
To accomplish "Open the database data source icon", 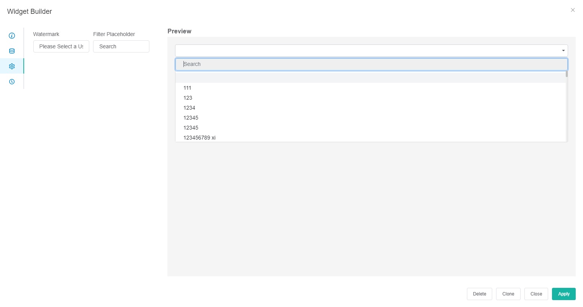I will tap(12, 51).
